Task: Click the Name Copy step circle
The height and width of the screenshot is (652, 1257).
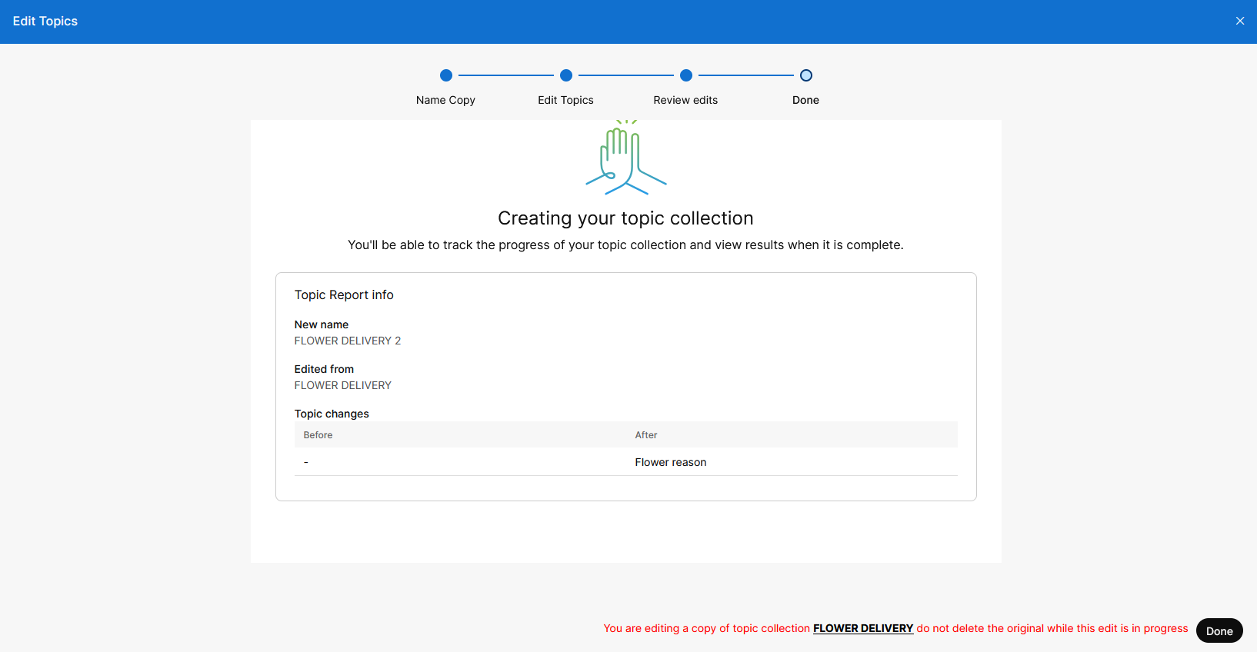Action: tap(445, 75)
